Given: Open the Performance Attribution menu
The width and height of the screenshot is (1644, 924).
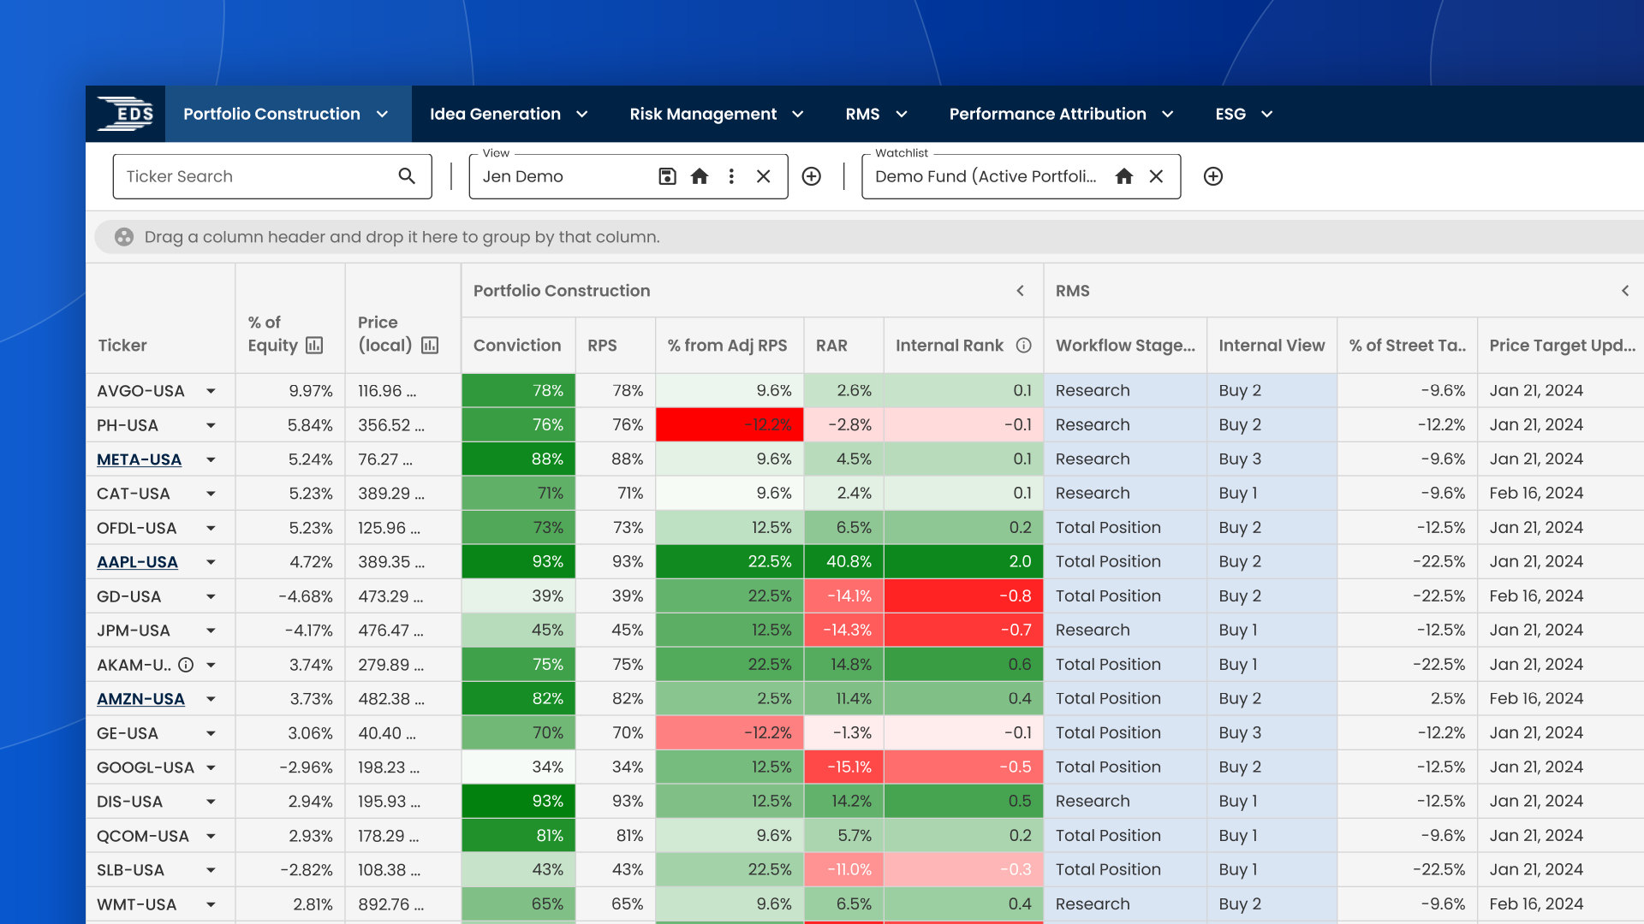Looking at the screenshot, I should (1061, 114).
